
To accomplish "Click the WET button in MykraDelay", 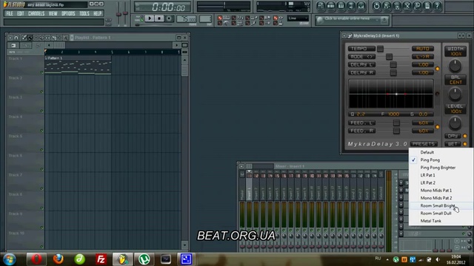I will 453,144.
